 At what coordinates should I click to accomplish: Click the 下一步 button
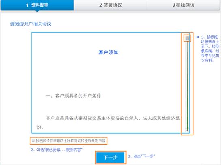click(111, 157)
